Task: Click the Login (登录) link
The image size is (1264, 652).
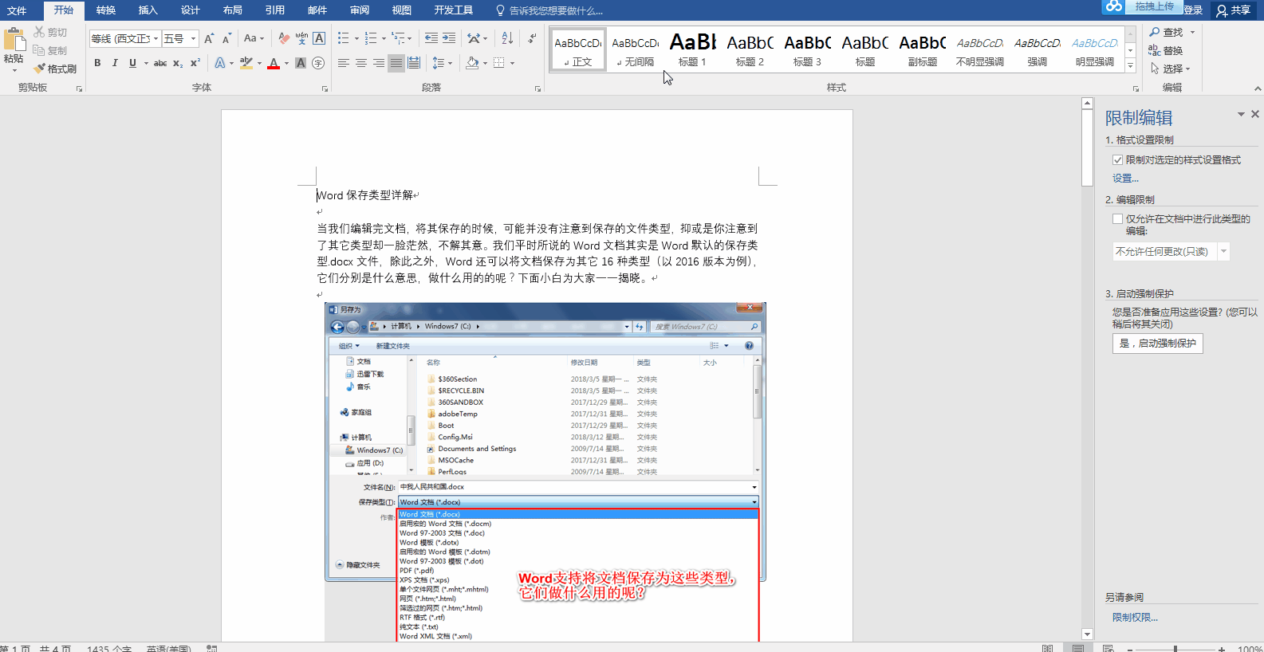Action: click(x=1193, y=10)
